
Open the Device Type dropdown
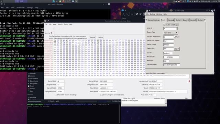click(x=170, y=33)
